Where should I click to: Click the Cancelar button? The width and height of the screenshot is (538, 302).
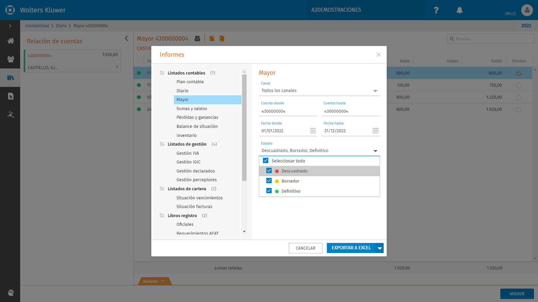(x=305, y=248)
